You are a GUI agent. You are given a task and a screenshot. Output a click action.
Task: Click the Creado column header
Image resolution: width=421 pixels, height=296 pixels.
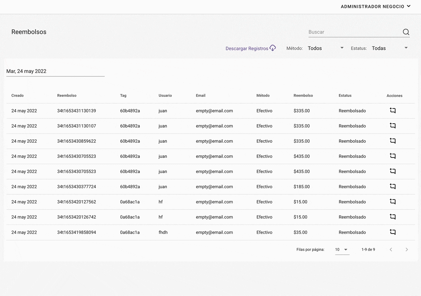pos(17,95)
